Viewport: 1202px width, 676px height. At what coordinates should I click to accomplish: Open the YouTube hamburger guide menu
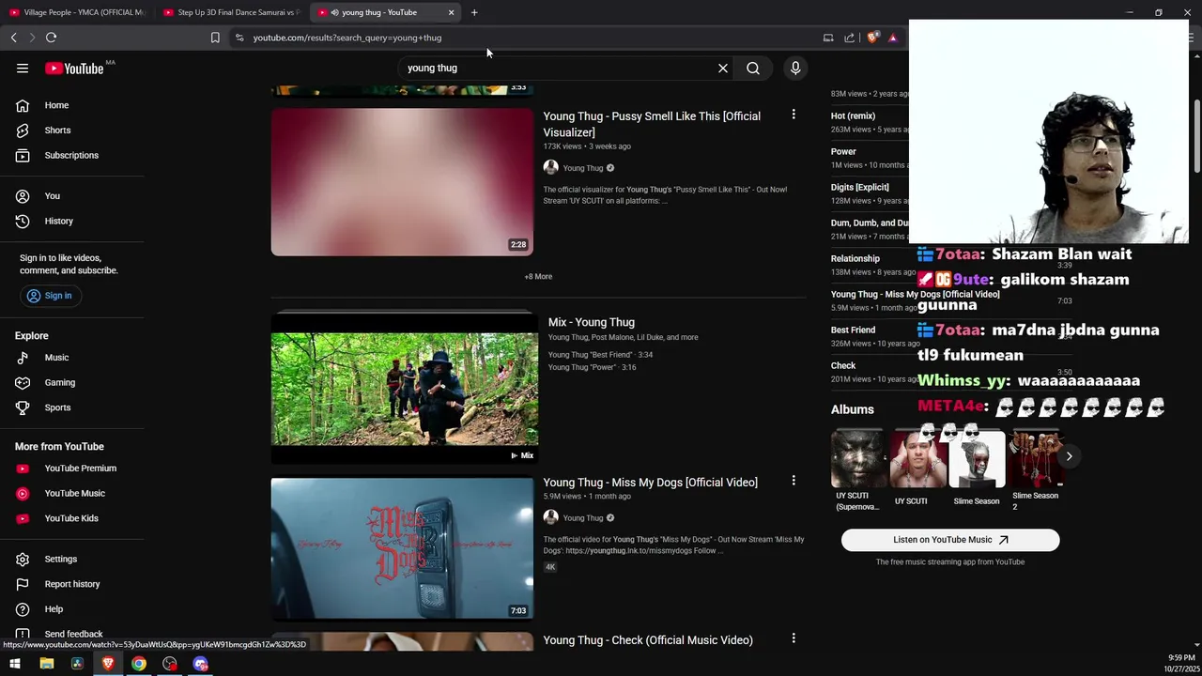pos(23,68)
